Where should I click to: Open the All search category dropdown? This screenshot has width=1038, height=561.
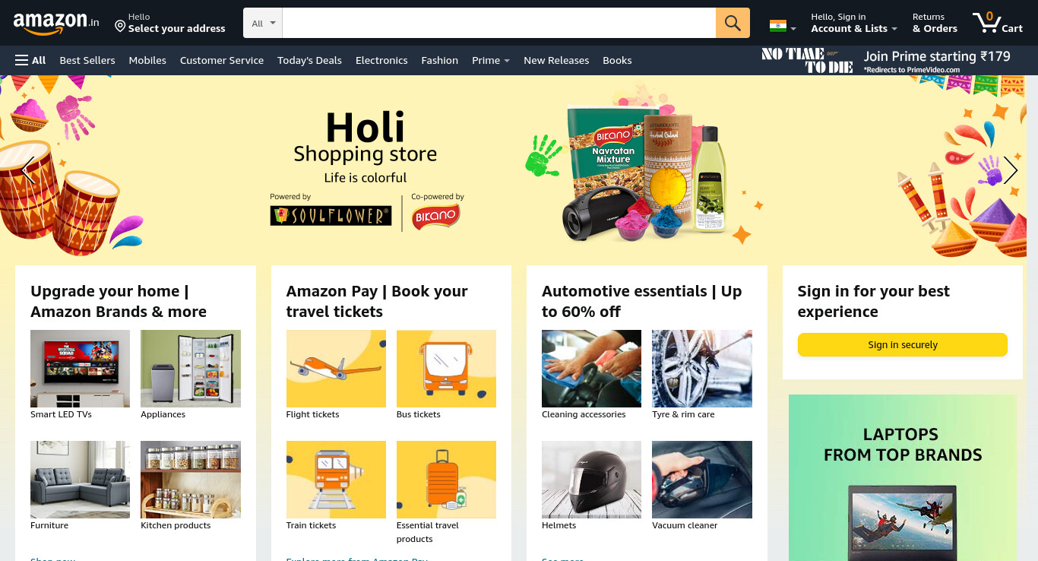(263, 23)
